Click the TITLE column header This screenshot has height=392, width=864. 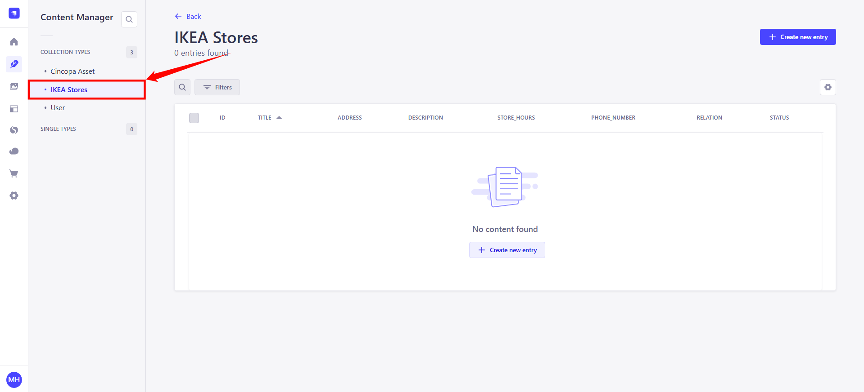tap(264, 118)
